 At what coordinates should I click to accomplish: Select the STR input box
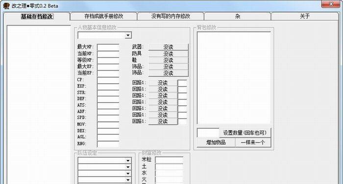tap(108, 92)
